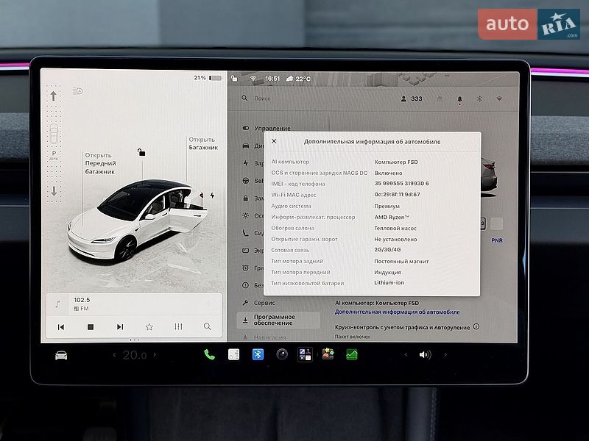Open the car controls icon in bottom bar
This screenshot has height=441, width=589.
pyautogui.click(x=61, y=355)
